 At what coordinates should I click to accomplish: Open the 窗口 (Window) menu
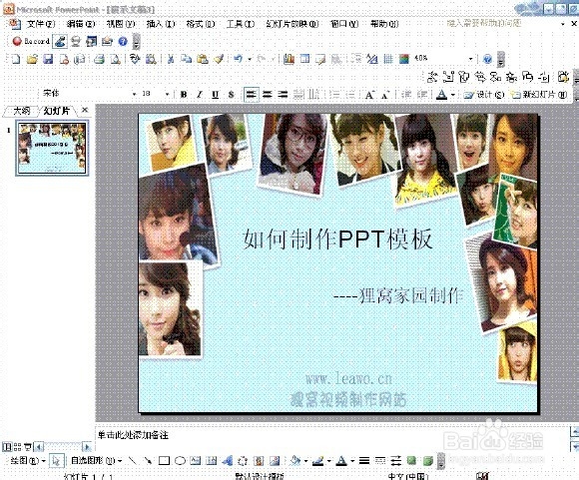click(x=344, y=24)
